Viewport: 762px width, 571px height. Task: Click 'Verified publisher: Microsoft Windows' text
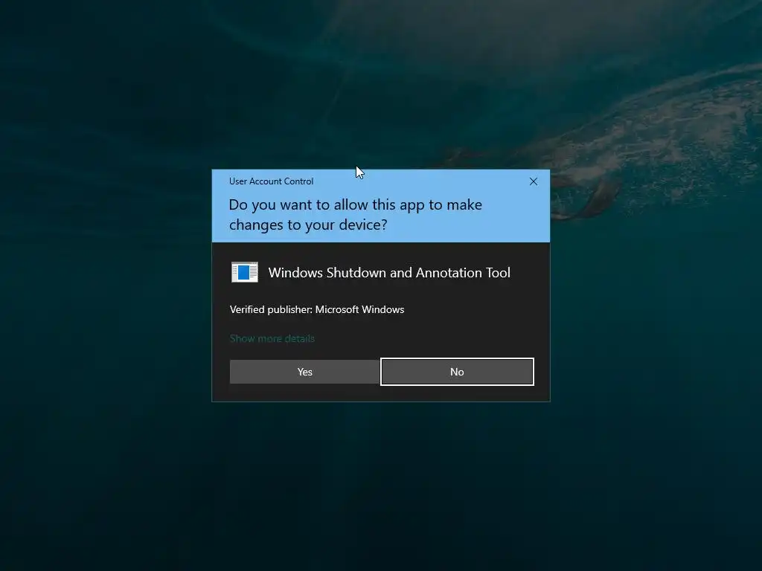tap(317, 310)
